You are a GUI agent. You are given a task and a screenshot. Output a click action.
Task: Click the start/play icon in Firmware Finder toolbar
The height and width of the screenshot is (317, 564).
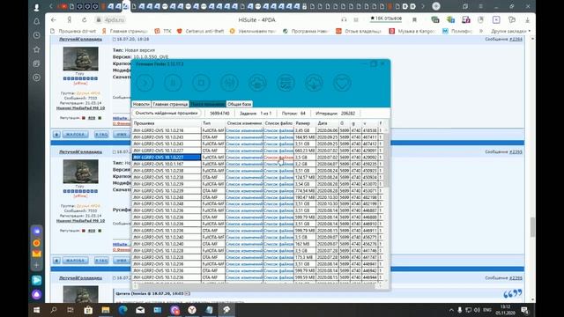click(145, 83)
